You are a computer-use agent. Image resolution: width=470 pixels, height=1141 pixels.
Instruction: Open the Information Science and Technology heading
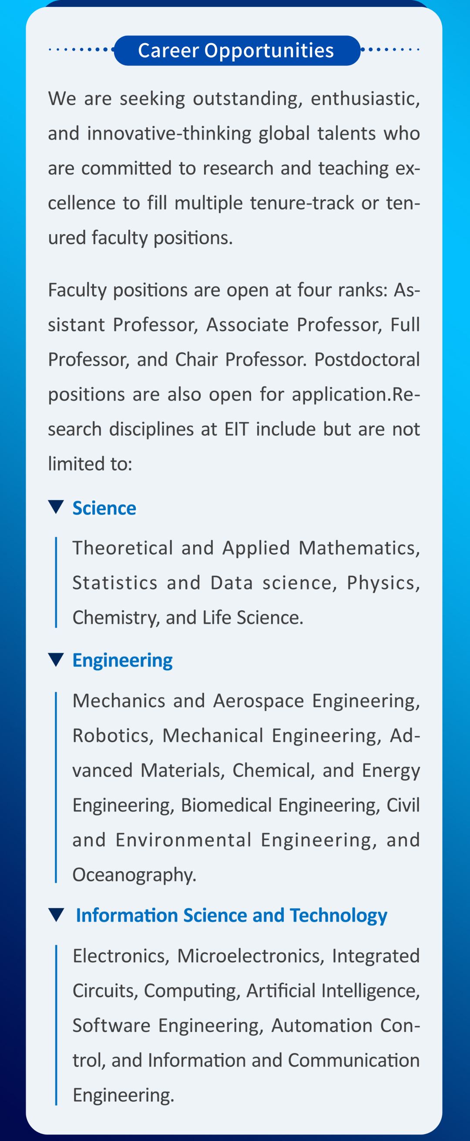[231, 916]
